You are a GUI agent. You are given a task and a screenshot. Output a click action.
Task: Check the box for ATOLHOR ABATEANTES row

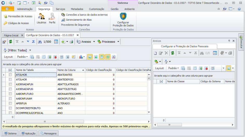tap(10, 75)
